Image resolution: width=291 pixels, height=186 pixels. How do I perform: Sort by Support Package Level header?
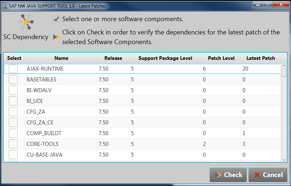(x=165, y=58)
